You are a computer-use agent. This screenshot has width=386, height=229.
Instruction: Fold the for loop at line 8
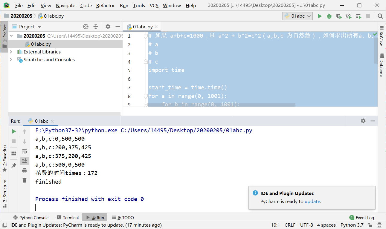146,96
